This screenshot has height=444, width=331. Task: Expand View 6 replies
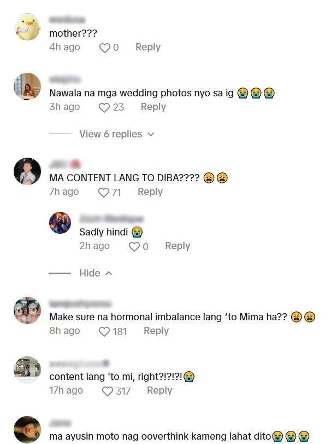111,134
